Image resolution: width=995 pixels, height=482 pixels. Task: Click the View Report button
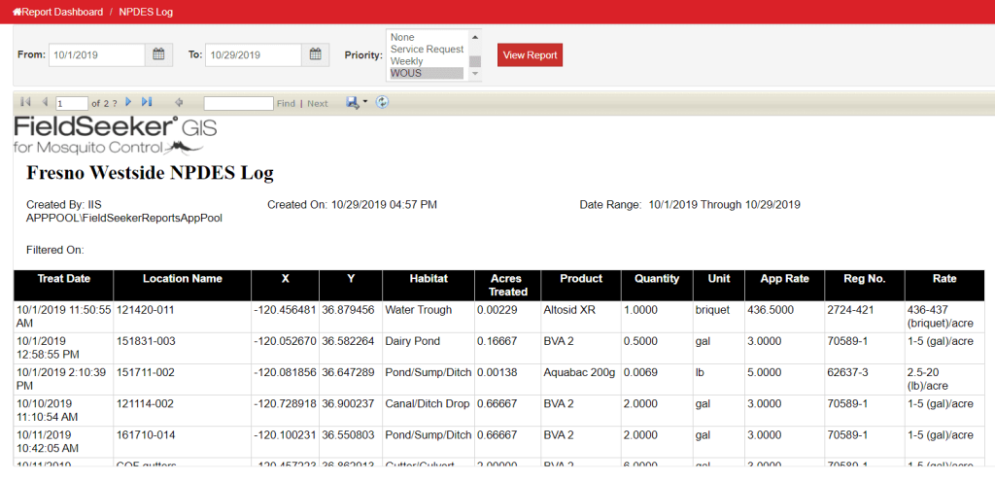(530, 55)
